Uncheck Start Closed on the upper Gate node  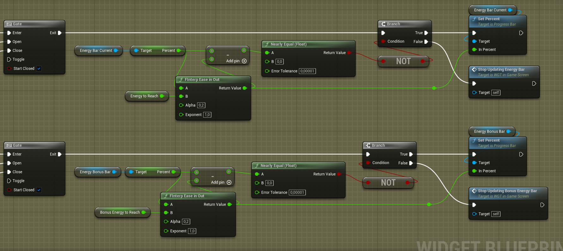point(39,69)
